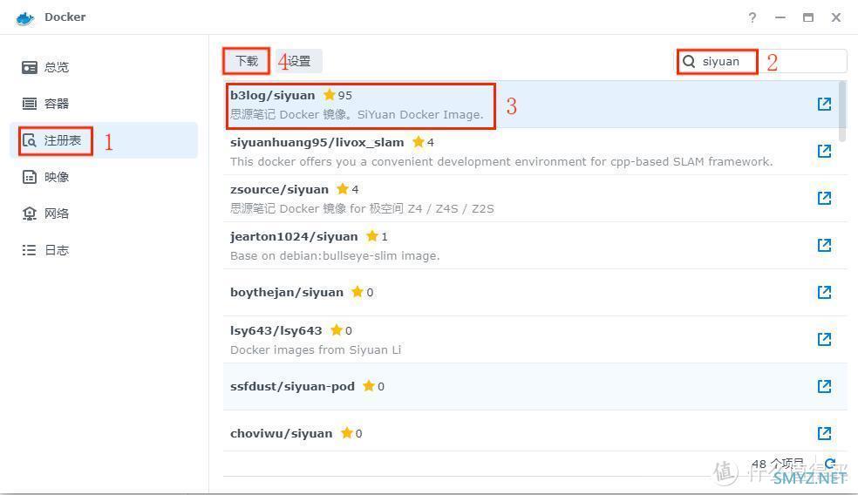Click the 总览 overview sidebar icon
The width and height of the screenshot is (858, 495).
pyautogui.click(x=30, y=67)
